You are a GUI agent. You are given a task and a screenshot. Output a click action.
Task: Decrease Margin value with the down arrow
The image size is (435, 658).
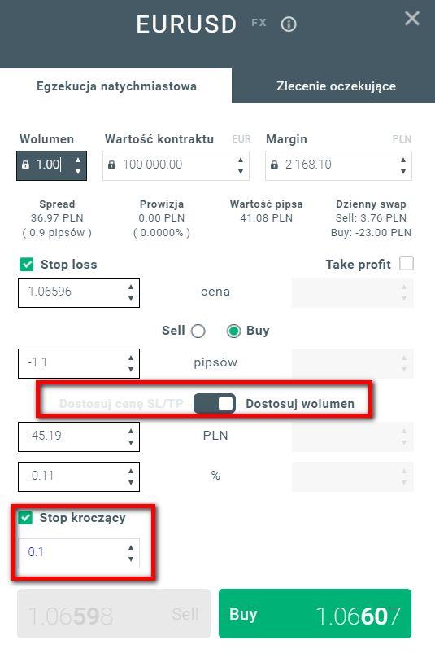403,171
